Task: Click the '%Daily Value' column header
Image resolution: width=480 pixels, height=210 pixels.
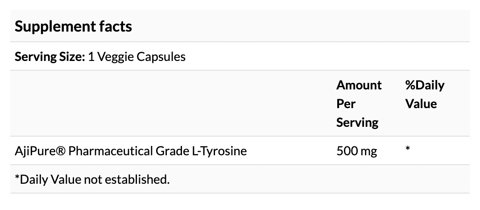Action: coord(425,94)
